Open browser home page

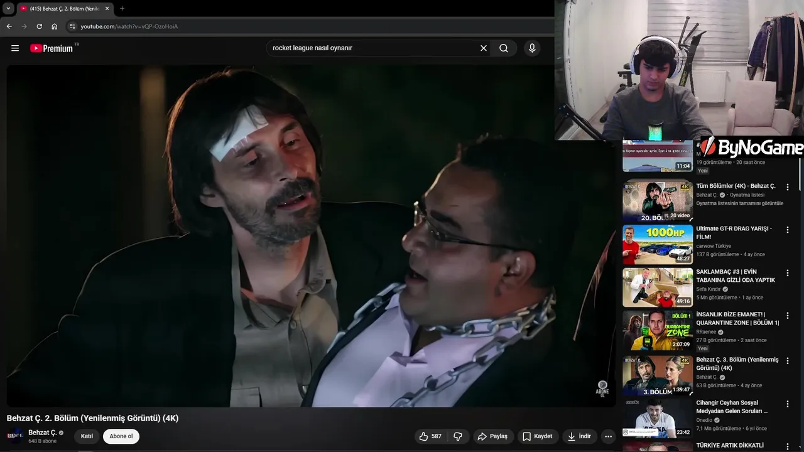(x=55, y=26)
